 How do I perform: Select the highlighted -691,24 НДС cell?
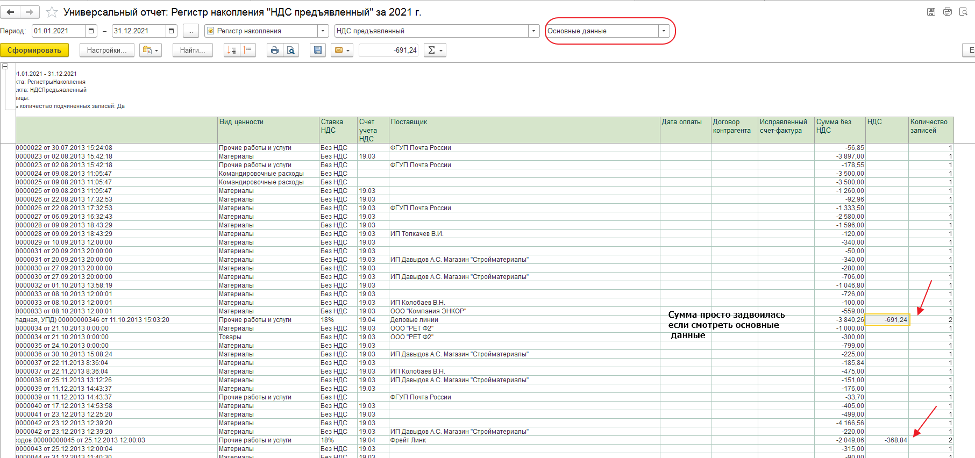tap(887, 320)
